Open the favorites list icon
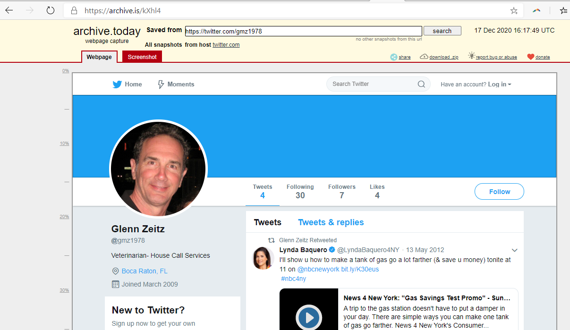Viewport: 570px width, 330px height. pos(563,10)
